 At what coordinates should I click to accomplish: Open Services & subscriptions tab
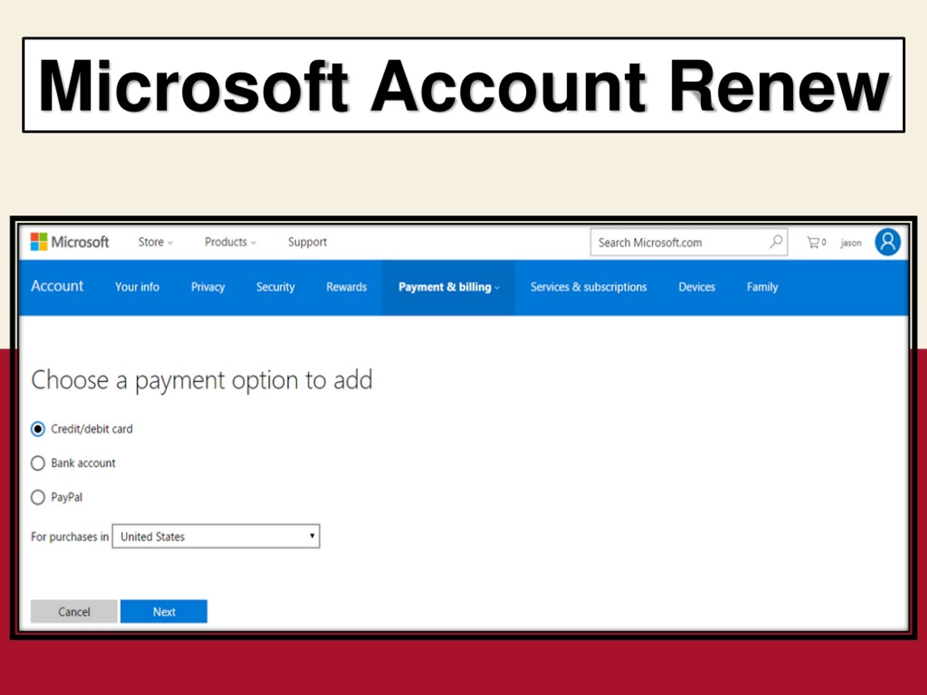point(588,287)
